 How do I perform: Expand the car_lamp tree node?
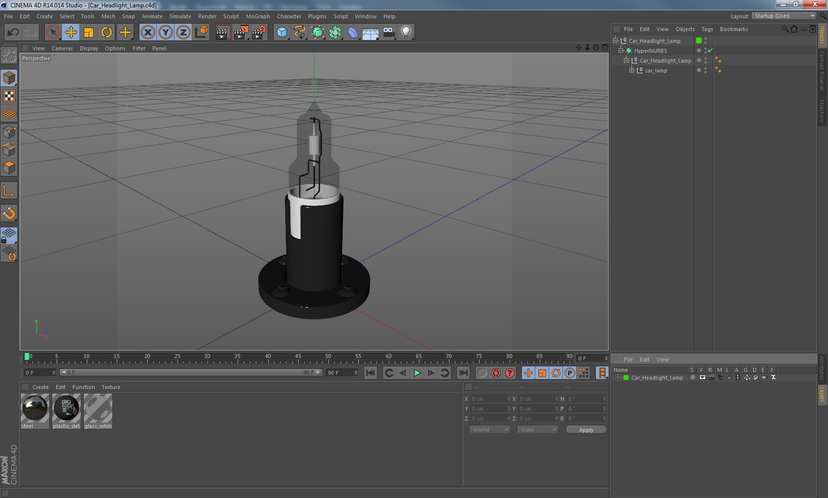pos(632,70)
